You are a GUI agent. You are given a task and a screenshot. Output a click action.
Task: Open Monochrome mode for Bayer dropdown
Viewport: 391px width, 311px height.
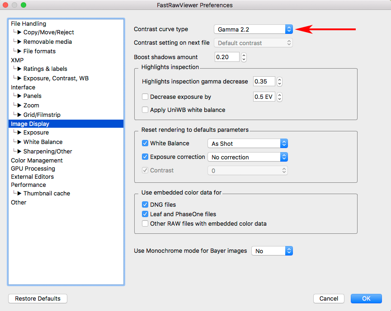pyautogui.click(x=273, y=251)
